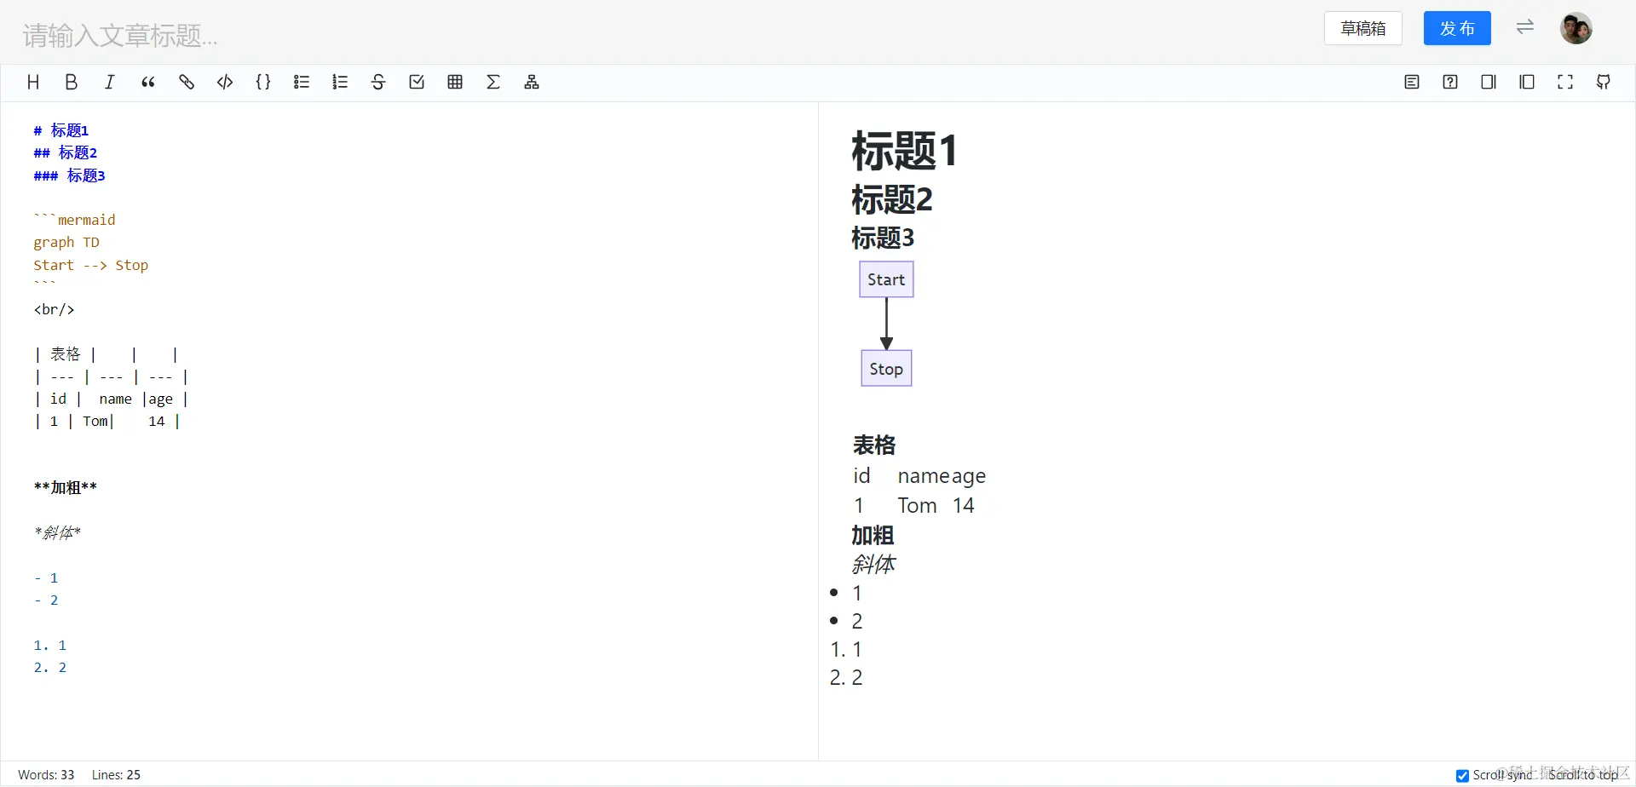Toggle the Scroll sync checkbox
The width and height of the screenshot is (1636, 787).
[1462, 775]
